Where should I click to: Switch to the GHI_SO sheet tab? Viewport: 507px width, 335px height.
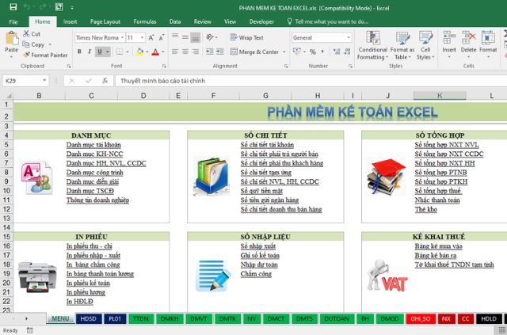tap(421, 319)
